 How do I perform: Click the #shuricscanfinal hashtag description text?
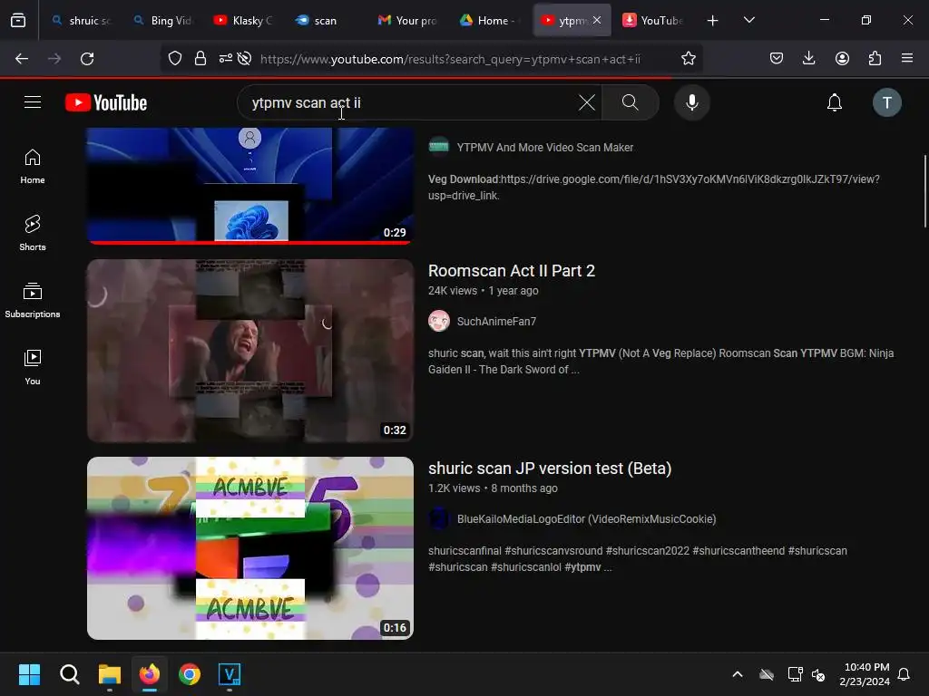coord(464,550)
